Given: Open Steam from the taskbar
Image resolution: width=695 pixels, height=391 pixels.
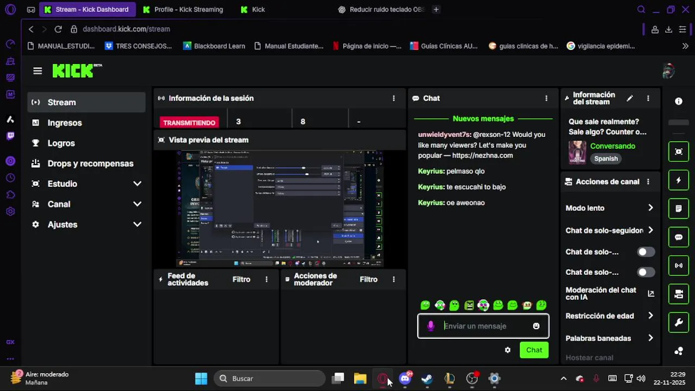Looking at the screenshot, I should click(427, 379).
